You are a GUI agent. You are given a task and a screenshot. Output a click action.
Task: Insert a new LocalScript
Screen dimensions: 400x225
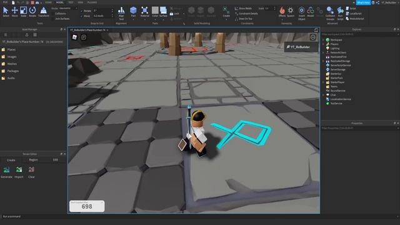click(354, 14)
